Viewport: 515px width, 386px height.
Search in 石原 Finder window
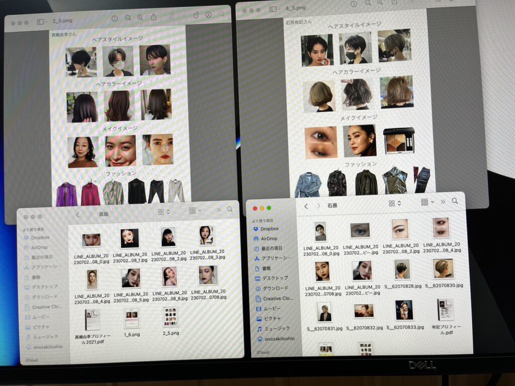coord(455,201)
